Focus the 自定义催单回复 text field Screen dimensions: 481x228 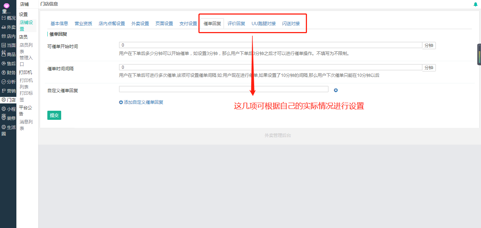coord(224,89)
